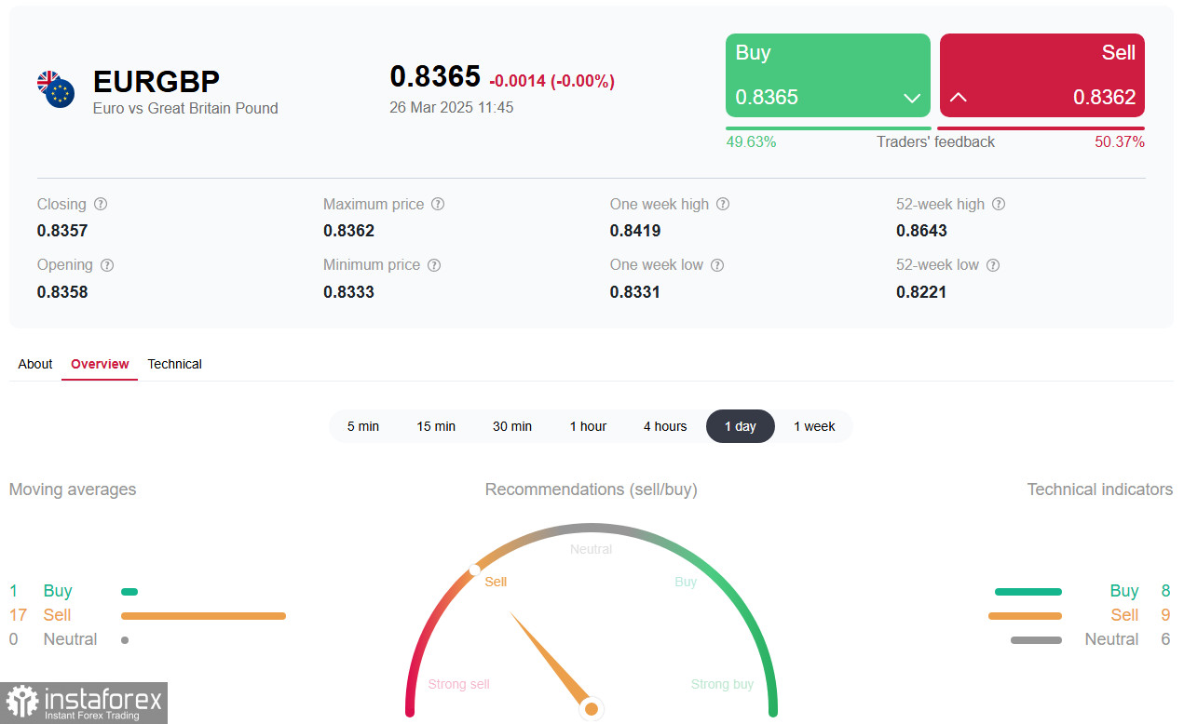The width and height of the screenshot is (1184, 724).
Task: Expand the Buy button down chevron
Action: (x=912, y=98)
